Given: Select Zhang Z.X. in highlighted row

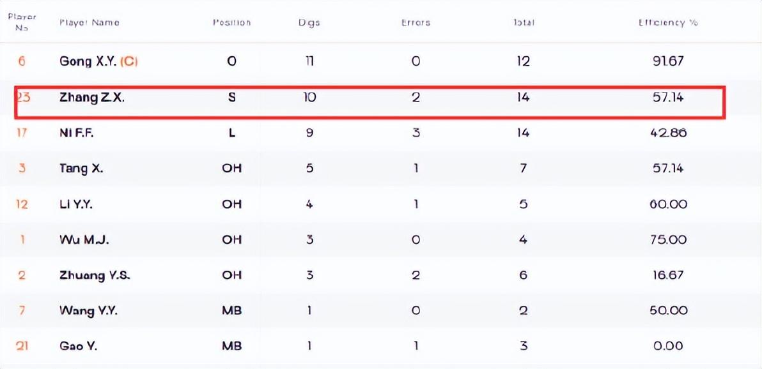Looking at the screenshot, I should coord(92,98).
